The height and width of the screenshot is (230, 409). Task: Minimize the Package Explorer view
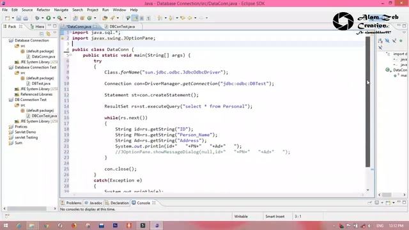point(49,26)
